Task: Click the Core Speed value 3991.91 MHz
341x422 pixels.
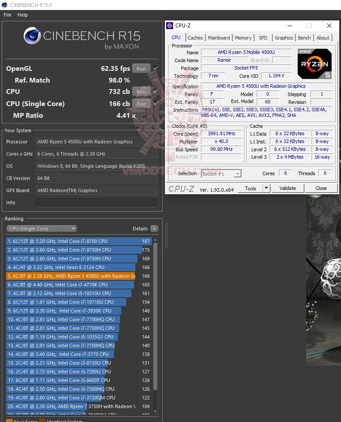Action: click(x=221, y=133)
